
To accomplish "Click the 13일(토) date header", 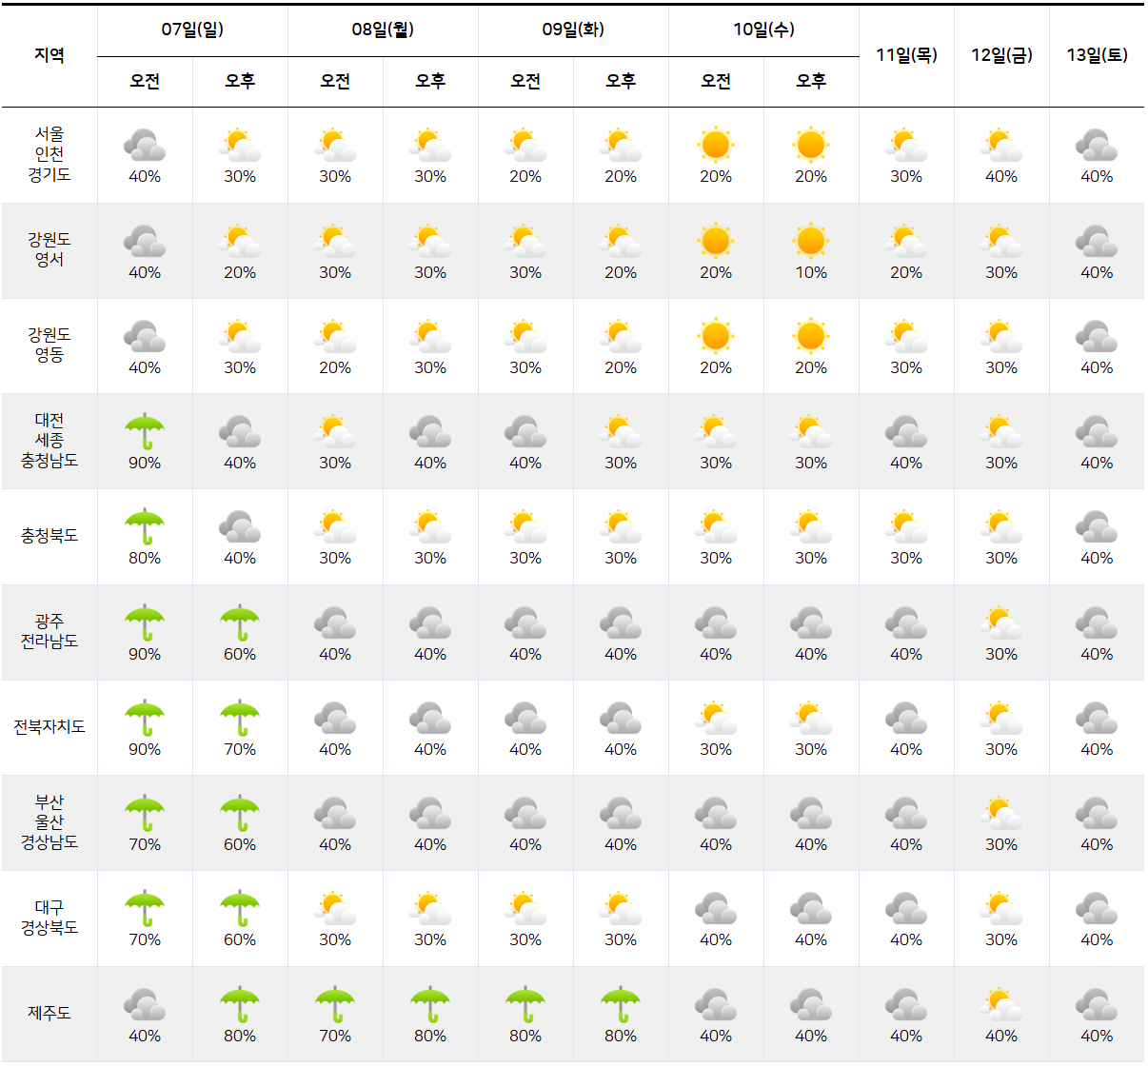I will pos(1097,55).
